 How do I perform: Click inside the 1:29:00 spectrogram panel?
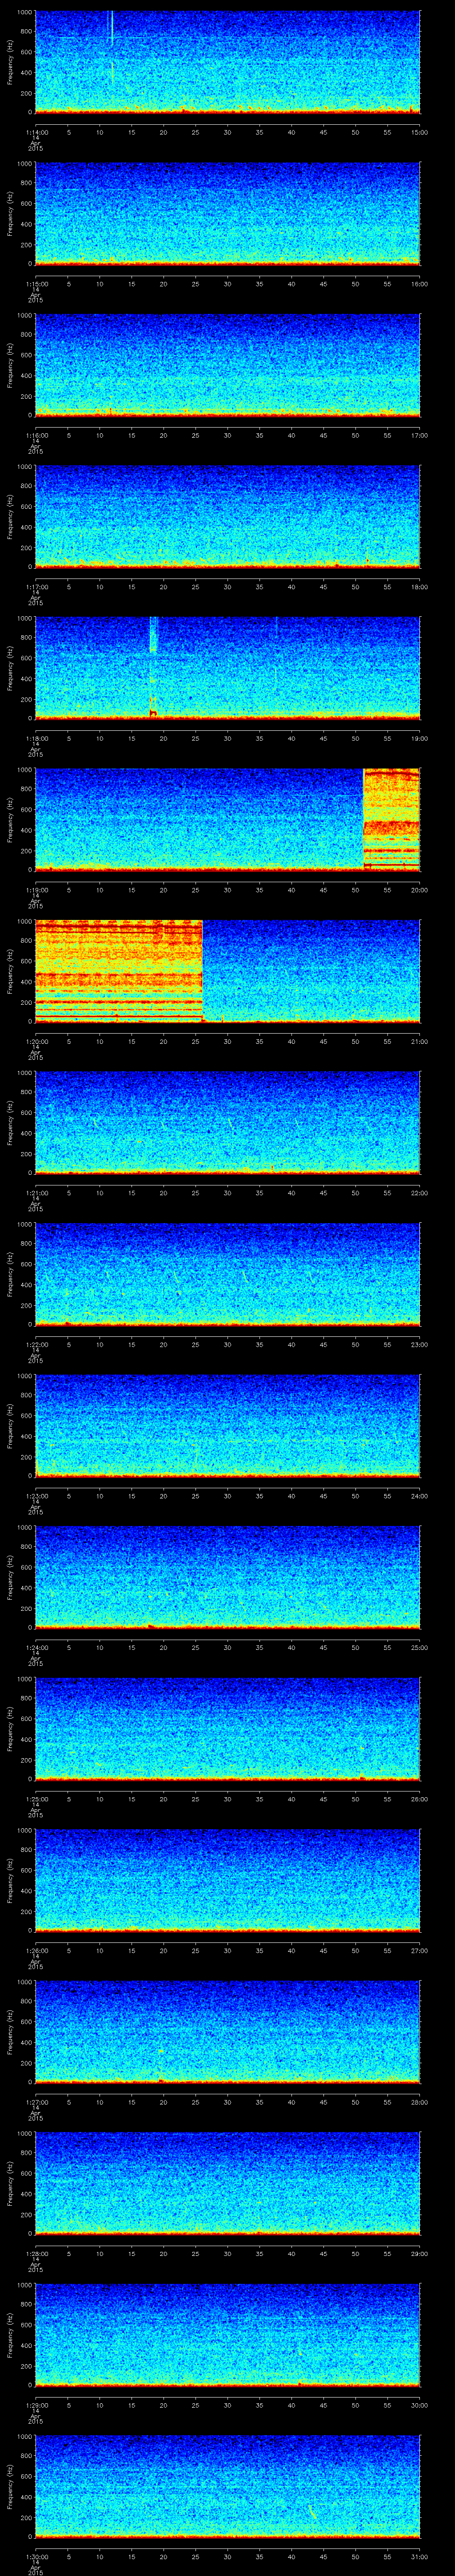(227, 2334)
